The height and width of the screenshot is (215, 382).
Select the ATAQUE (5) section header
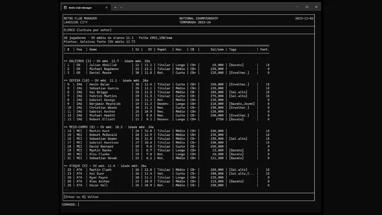[x=105, y=166]
